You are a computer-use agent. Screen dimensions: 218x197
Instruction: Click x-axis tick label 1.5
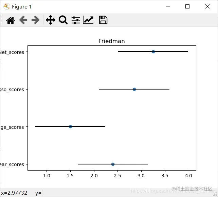(x=70, y=176)
